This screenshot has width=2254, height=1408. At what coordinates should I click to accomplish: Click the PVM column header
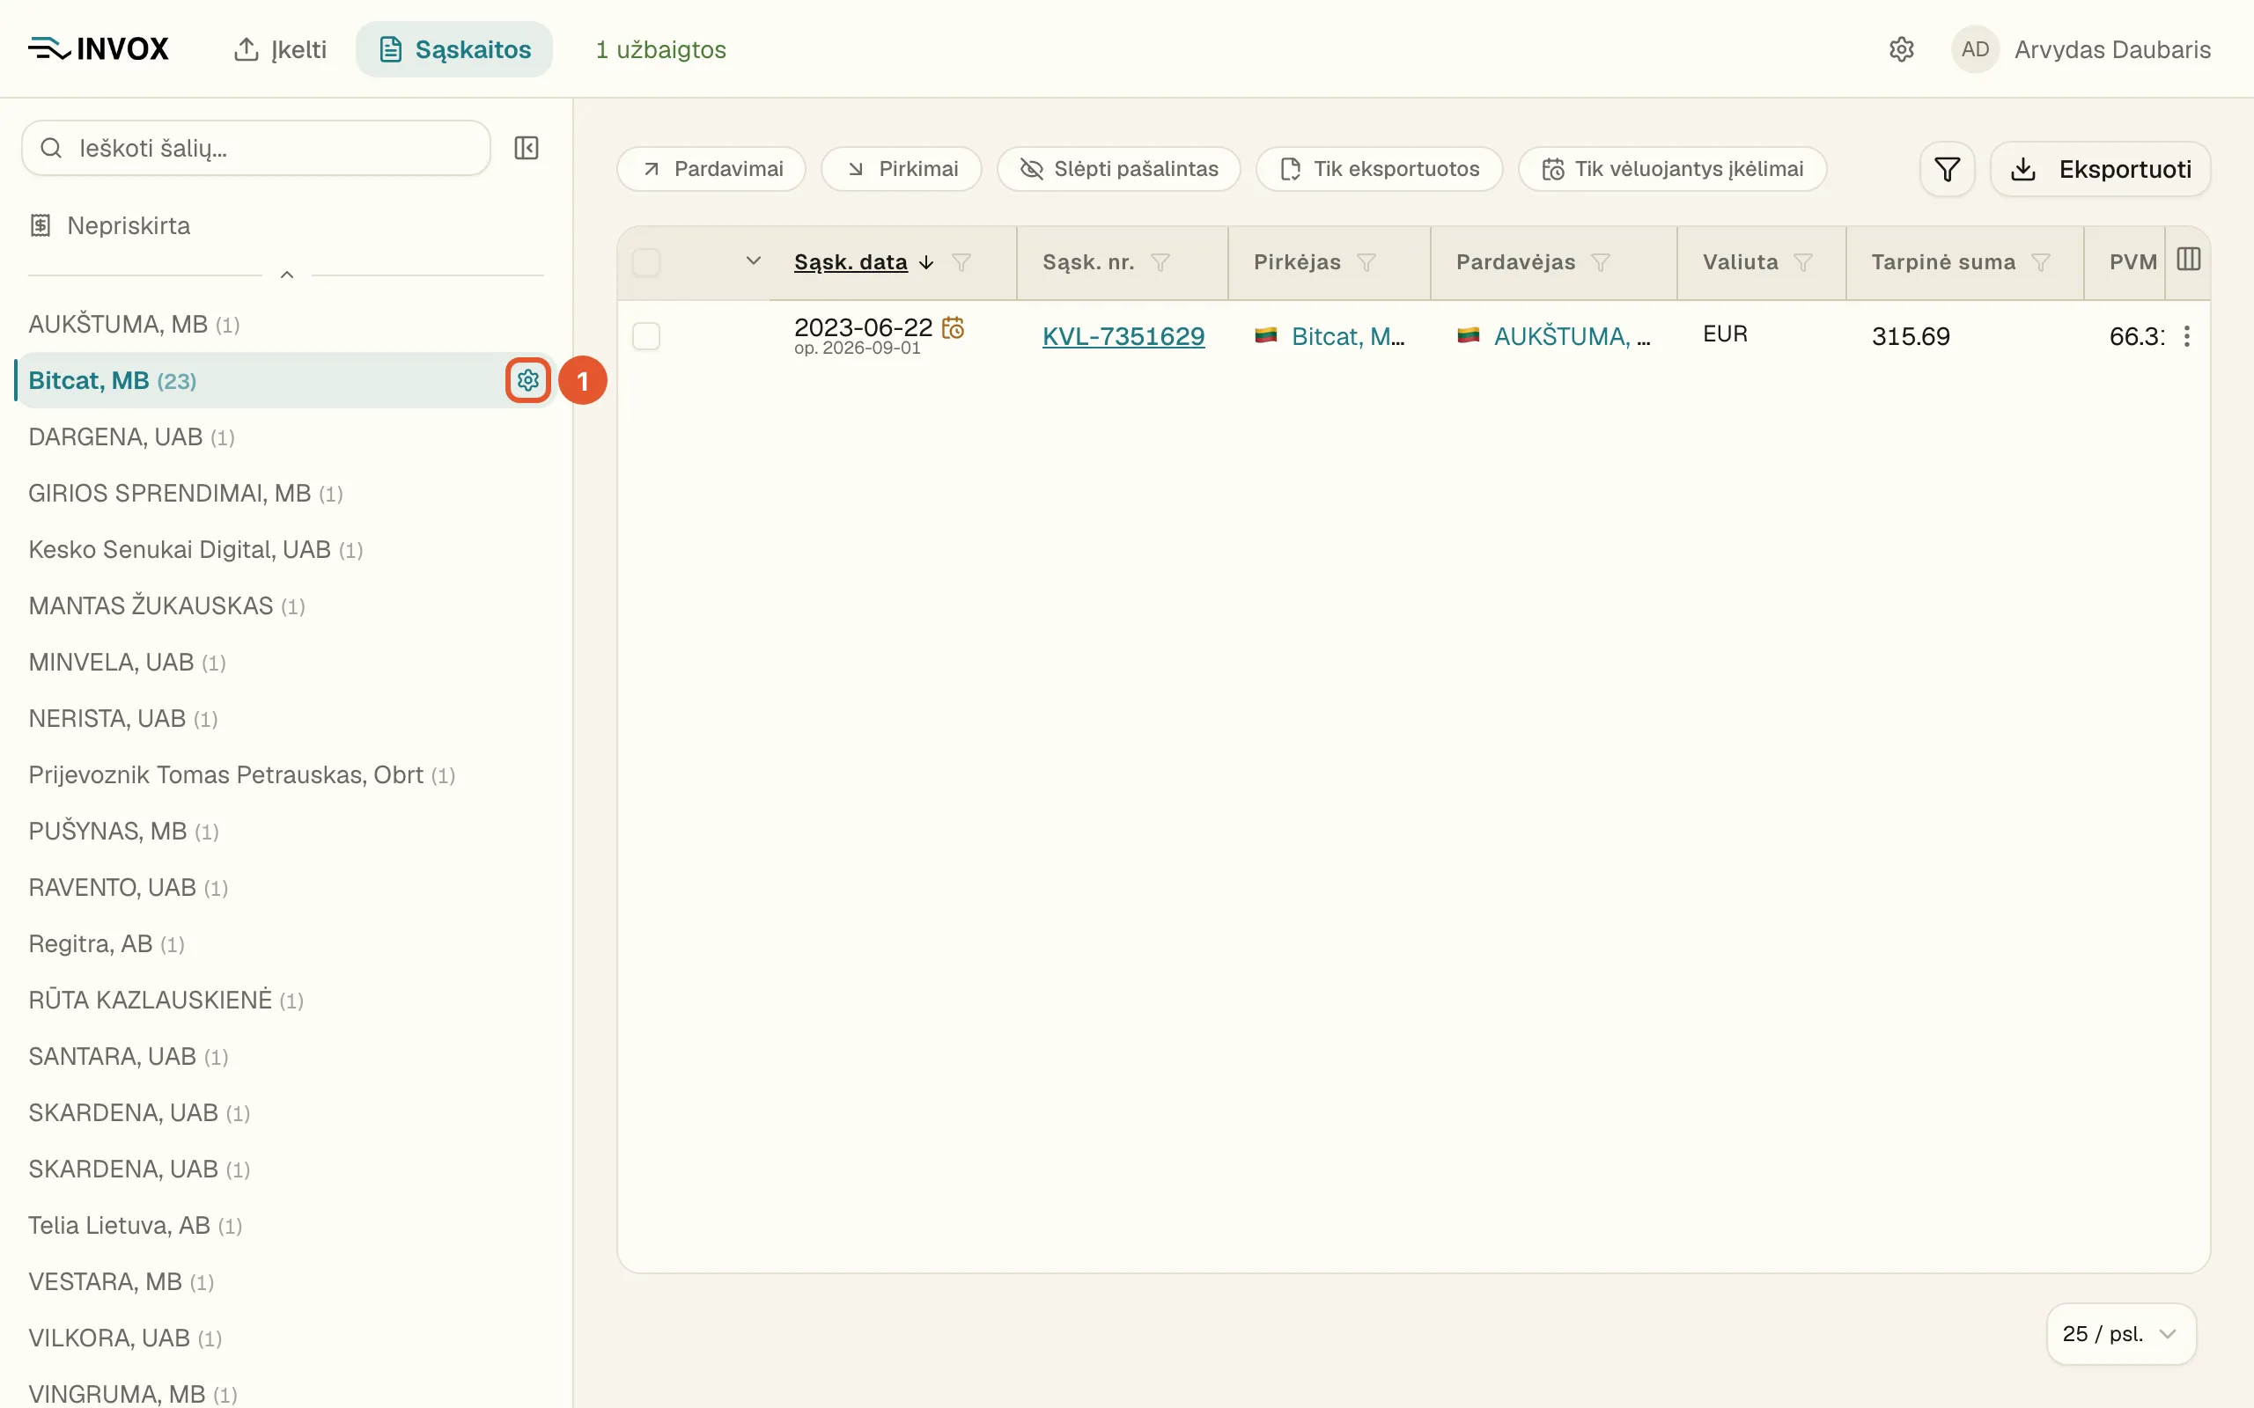[x=2132, y=262]
